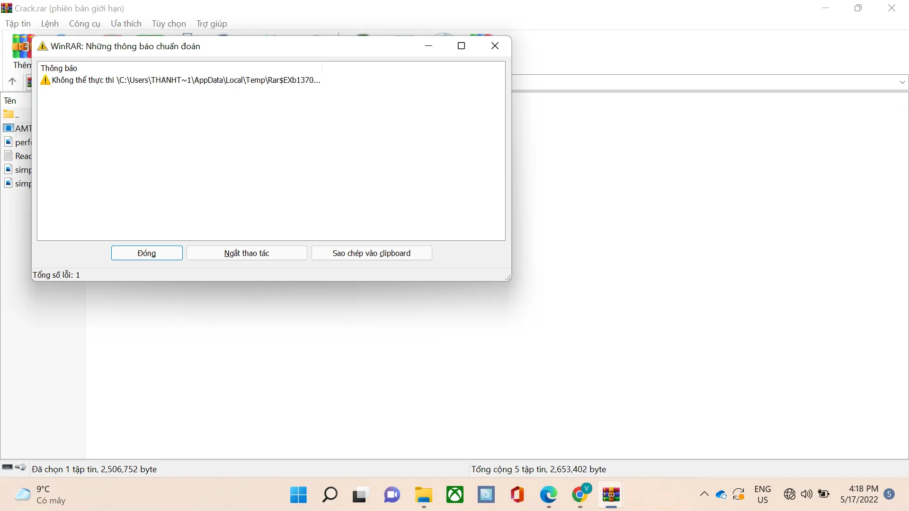Click 'Tổng cộng 5 tập tin' status text
This screenshot has height=511, width=909.
[539, 469]
